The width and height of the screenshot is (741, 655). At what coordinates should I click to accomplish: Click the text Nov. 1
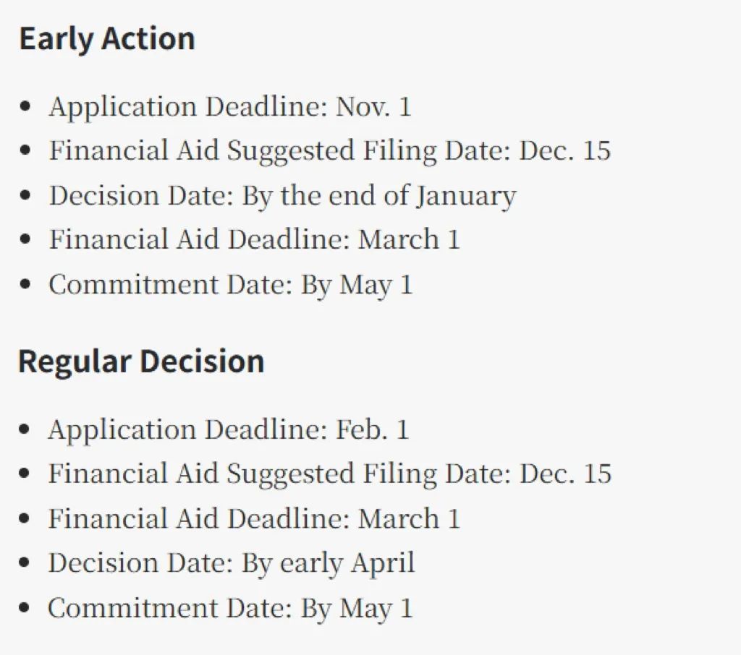click(373, 107)
